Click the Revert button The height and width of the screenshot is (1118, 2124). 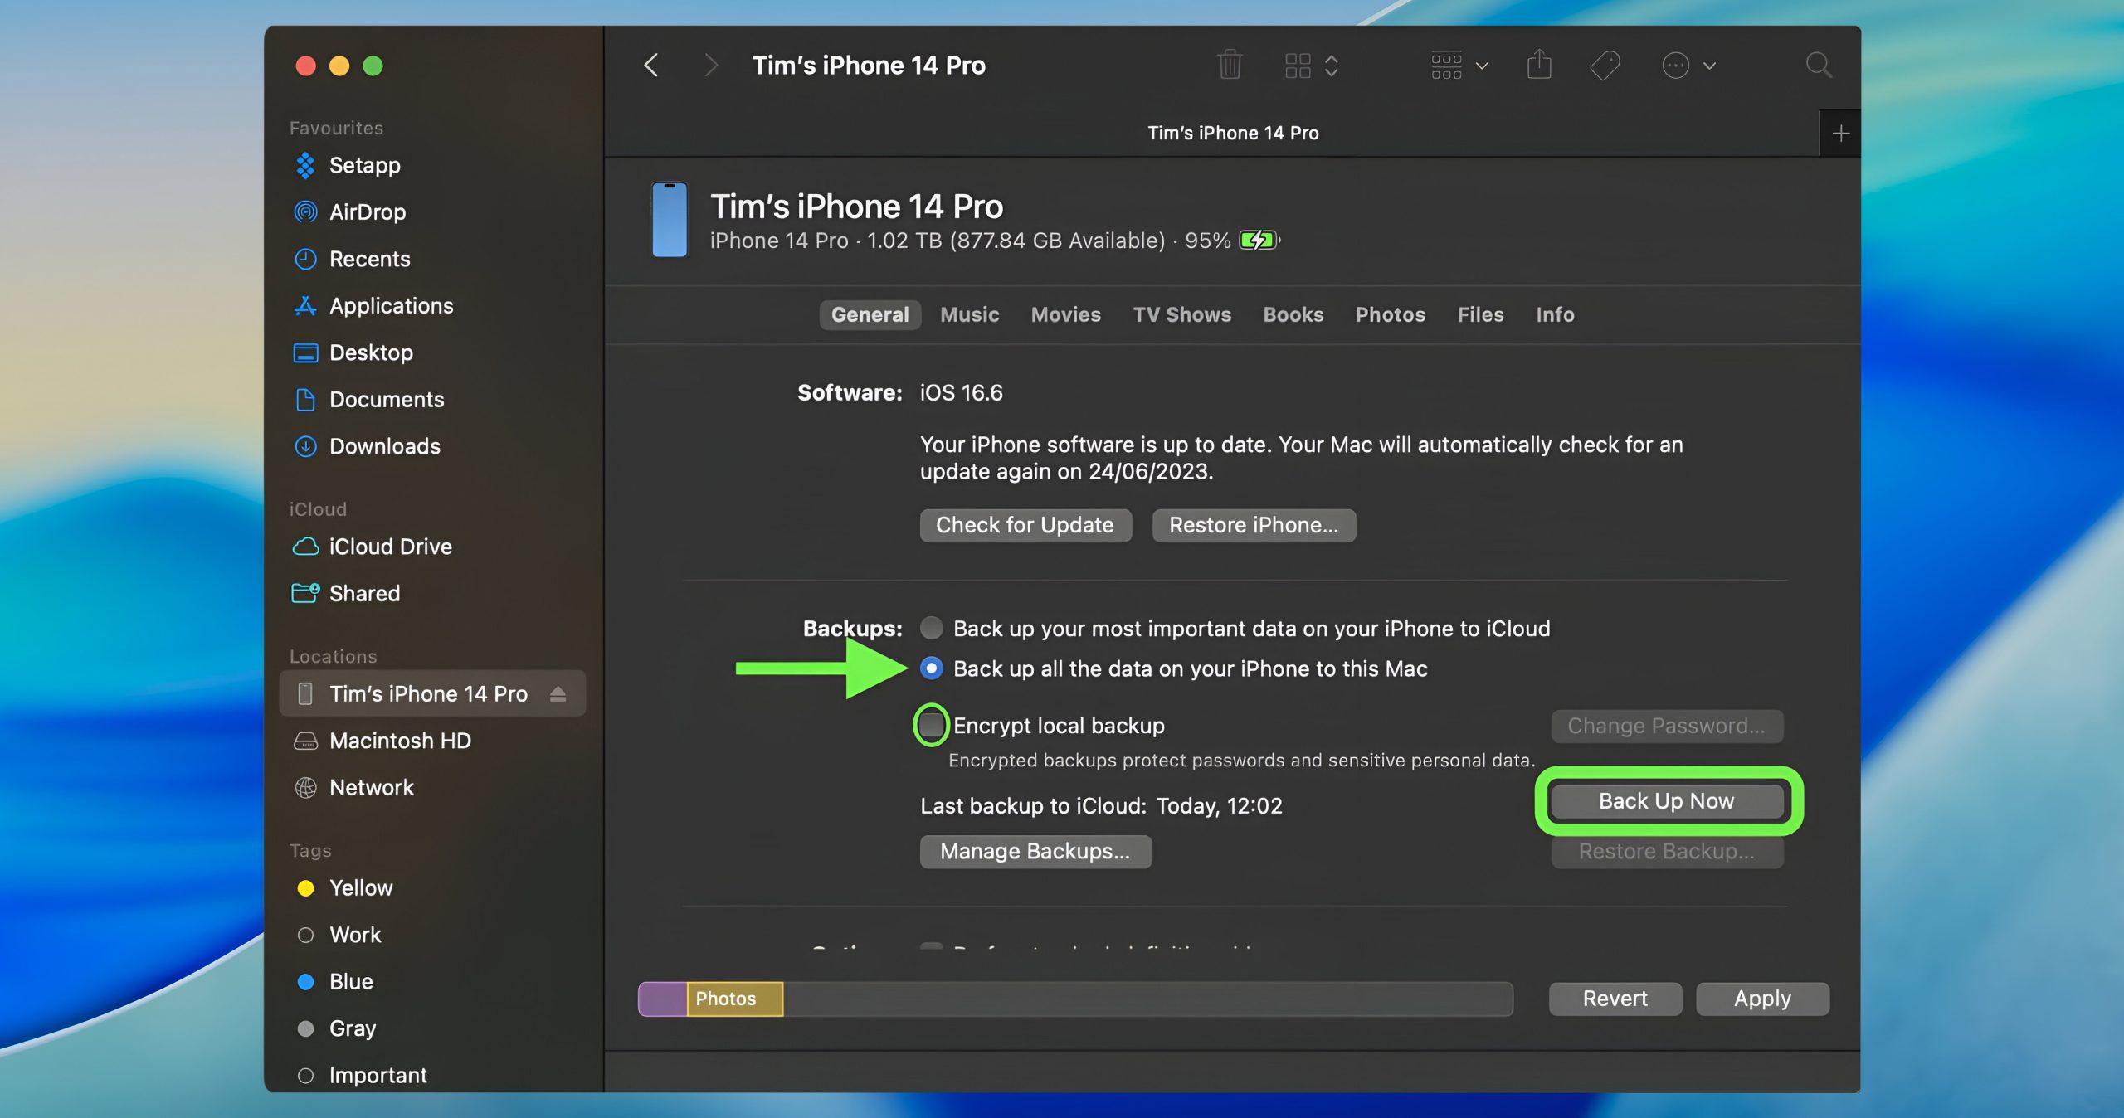click(x=1615, y=999)
